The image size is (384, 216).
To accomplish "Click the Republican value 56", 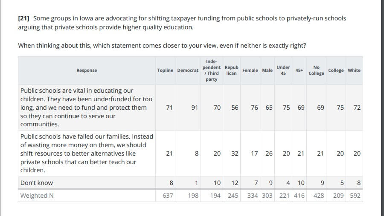I will 235,108.
